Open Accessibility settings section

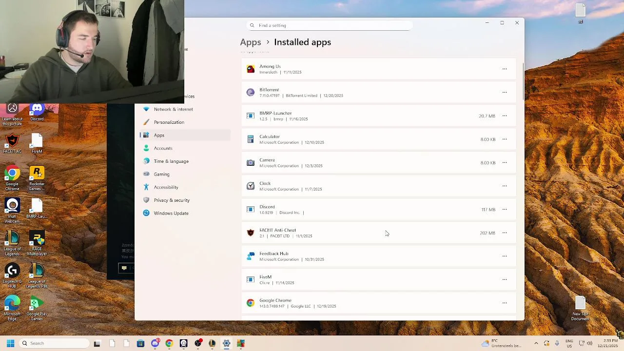[185, 187]
